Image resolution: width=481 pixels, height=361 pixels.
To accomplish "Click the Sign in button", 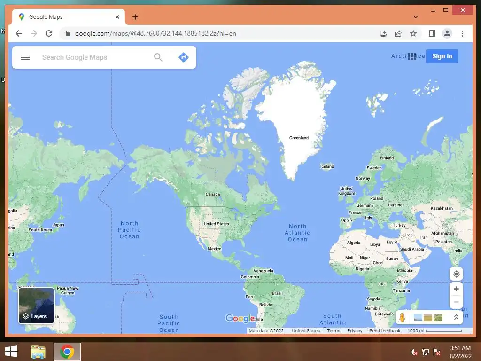I will (442, 56).
